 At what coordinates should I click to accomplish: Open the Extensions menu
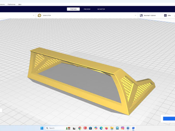pos(2,4)
